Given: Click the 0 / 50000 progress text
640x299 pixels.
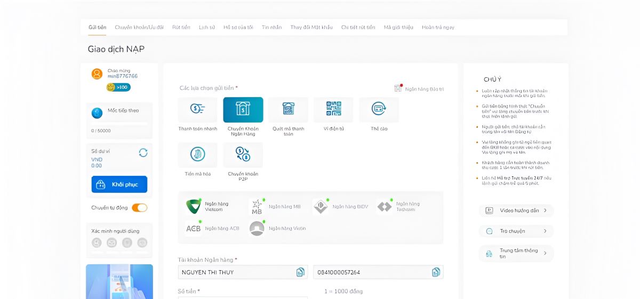Looking at the screenshot, I should (x=101, y=131).
